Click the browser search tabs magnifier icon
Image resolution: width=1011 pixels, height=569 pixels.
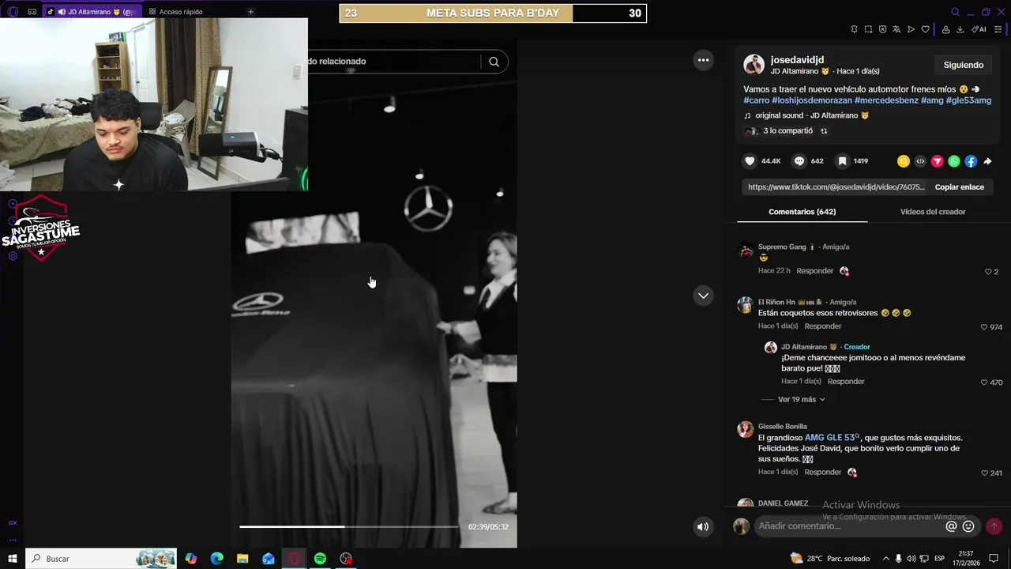coord(955,12)
